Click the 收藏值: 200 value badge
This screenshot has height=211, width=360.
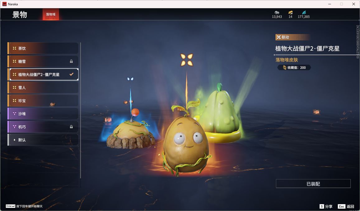[x=294, y=68]
